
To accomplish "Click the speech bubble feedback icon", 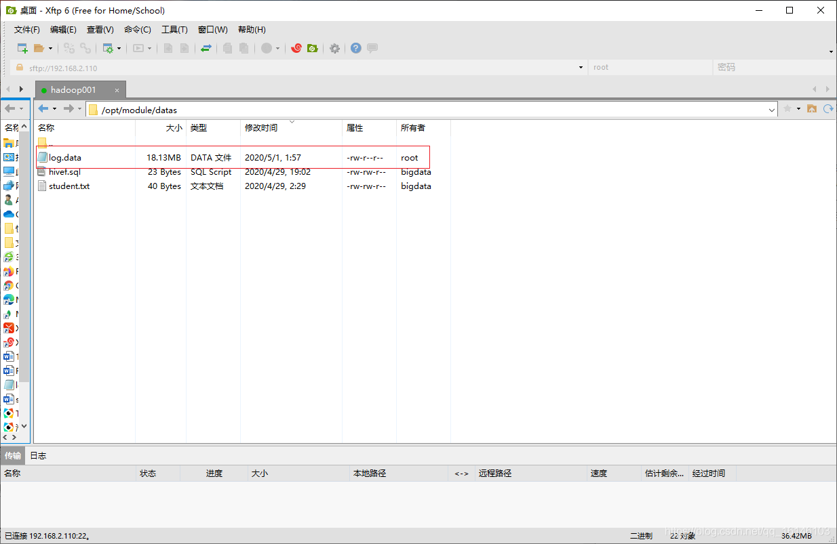I will (x=372, y=48).
